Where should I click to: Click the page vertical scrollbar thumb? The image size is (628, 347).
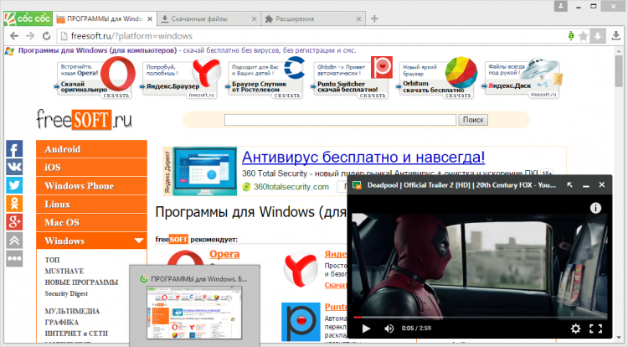[619, 71]
